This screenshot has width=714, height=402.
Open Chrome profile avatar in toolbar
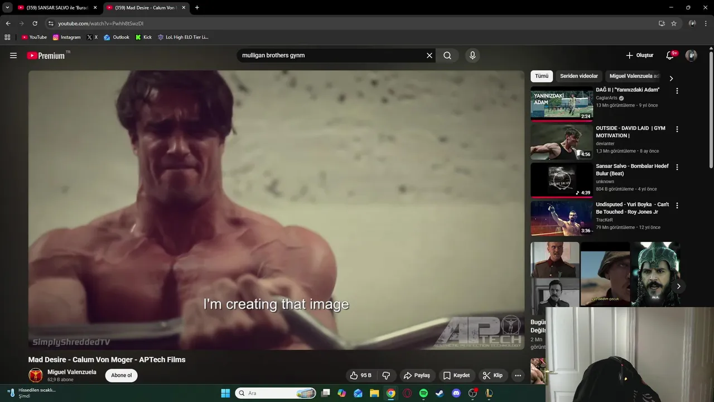(x=692, y=23)
